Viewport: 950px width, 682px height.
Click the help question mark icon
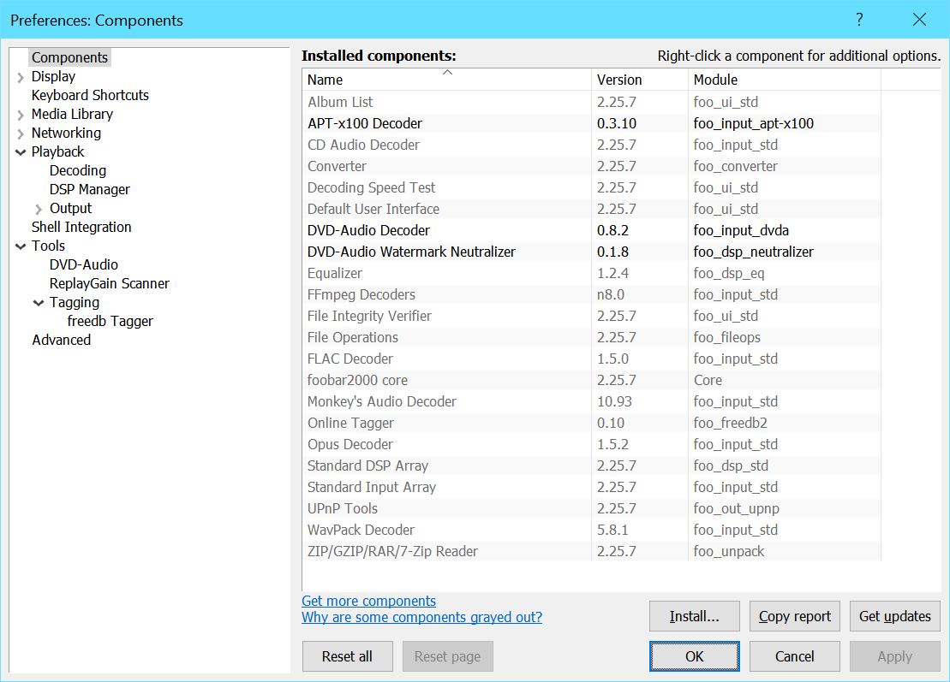pyautogui.click(x=859, y=20)
